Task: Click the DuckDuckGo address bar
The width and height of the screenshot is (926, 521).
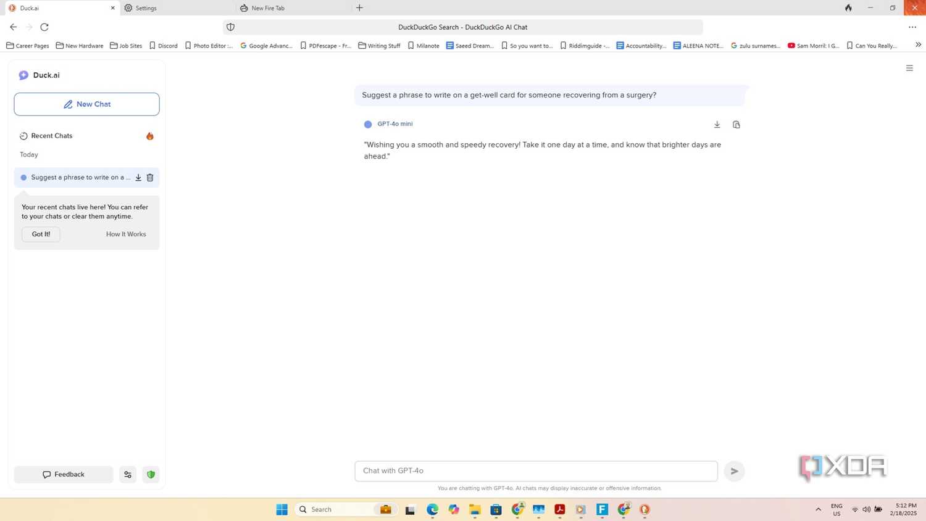Action: click(463, 27)
